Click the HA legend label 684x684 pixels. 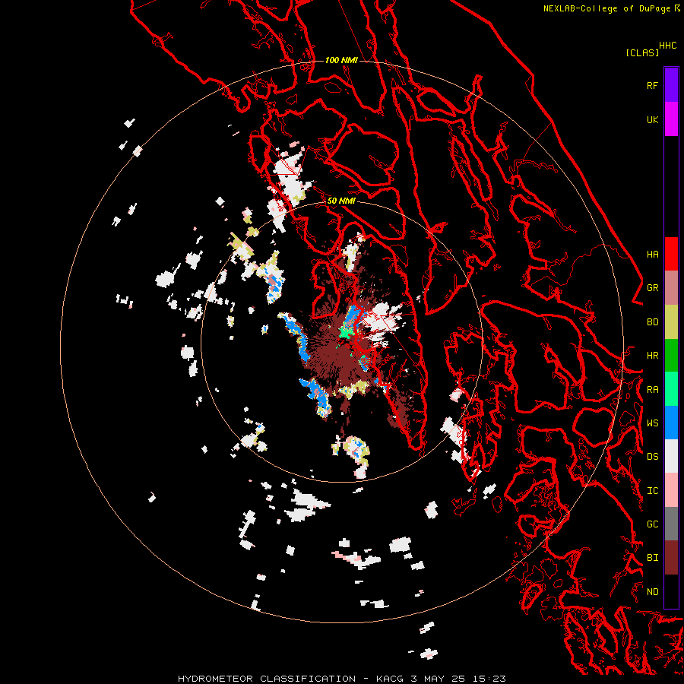[x=652, y=255]
